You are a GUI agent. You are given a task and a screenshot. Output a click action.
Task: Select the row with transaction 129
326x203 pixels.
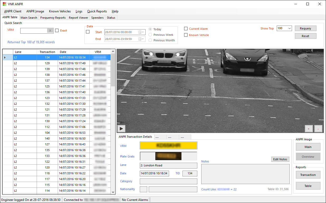tap(57, 63)
